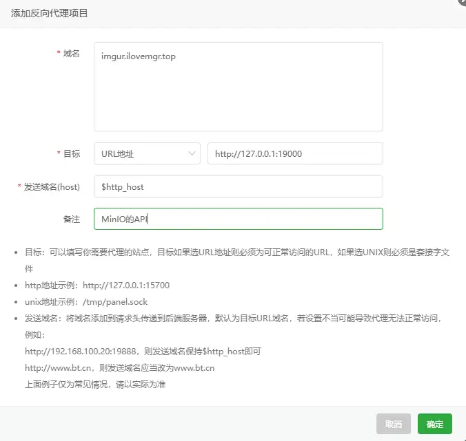Click the example line http://192.168.100.20:19888
Screen dimensions: 466x441
point(143,352)
